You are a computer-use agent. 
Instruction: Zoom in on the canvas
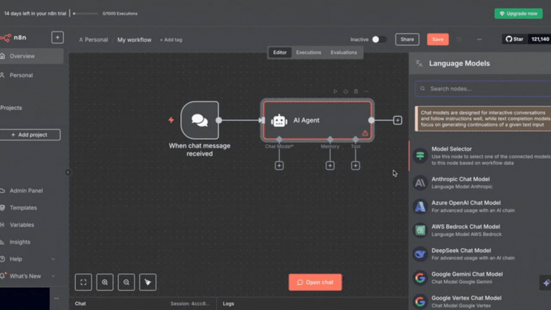point(105,282)
